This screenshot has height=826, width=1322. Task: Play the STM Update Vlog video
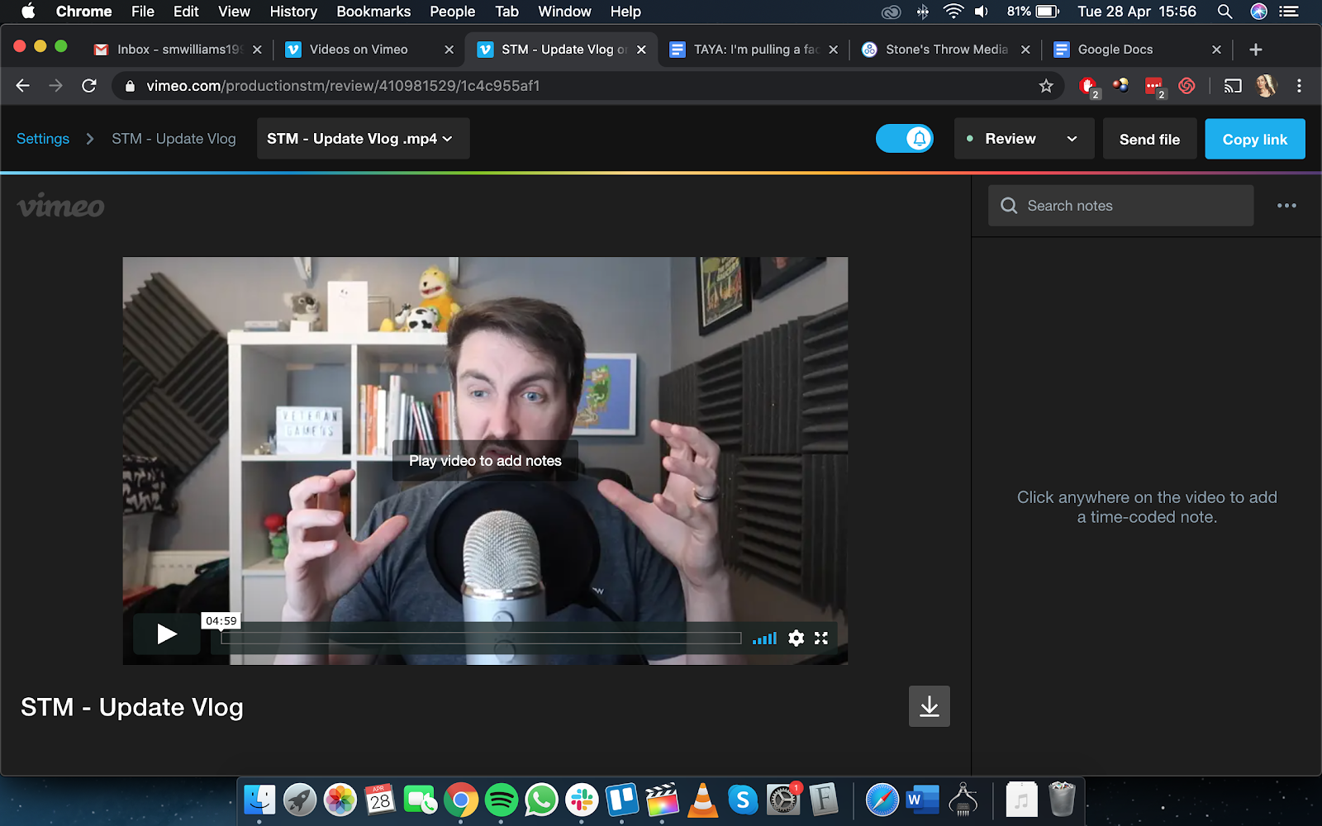(167, 634)
